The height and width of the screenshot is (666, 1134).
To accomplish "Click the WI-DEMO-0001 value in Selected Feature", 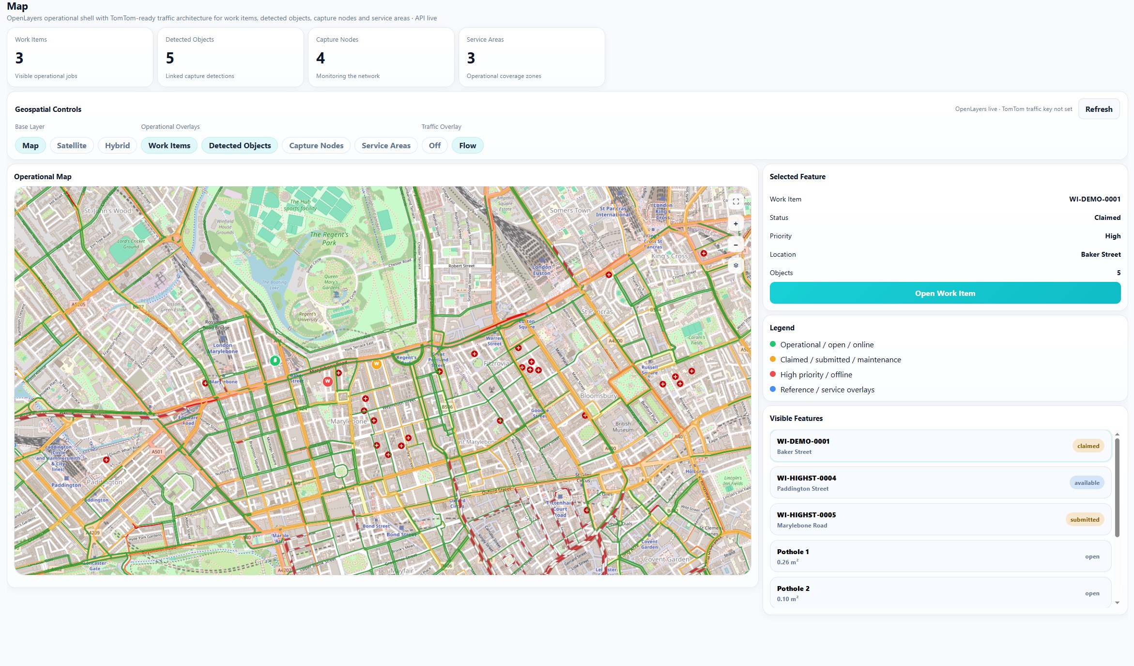I will pyautogui.click(x=1094, y=199).
